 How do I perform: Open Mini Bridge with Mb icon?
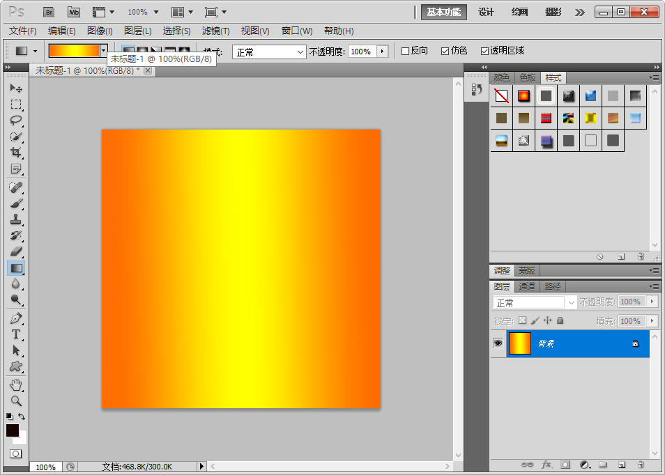tap(74, 13)
